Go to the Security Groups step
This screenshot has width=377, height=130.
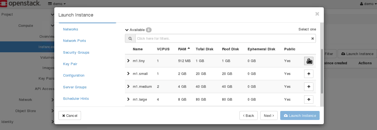coord(76,53)
